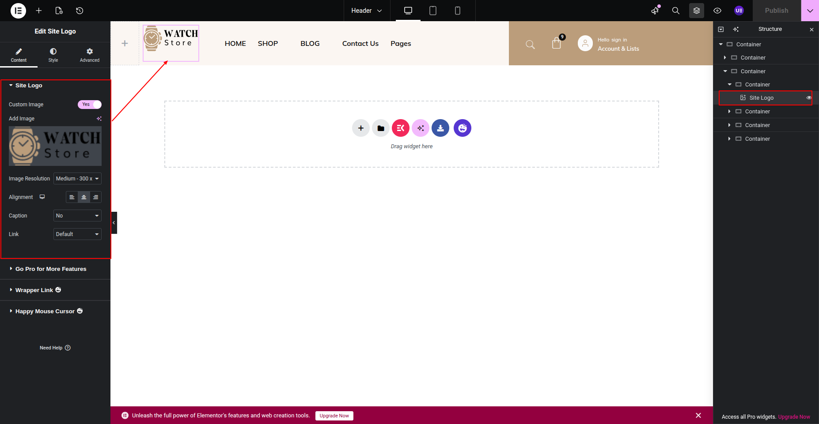This screenshot has width=819, height=424.
Task: Open the Image Resolution dropdown
Action: coord(77,179)
